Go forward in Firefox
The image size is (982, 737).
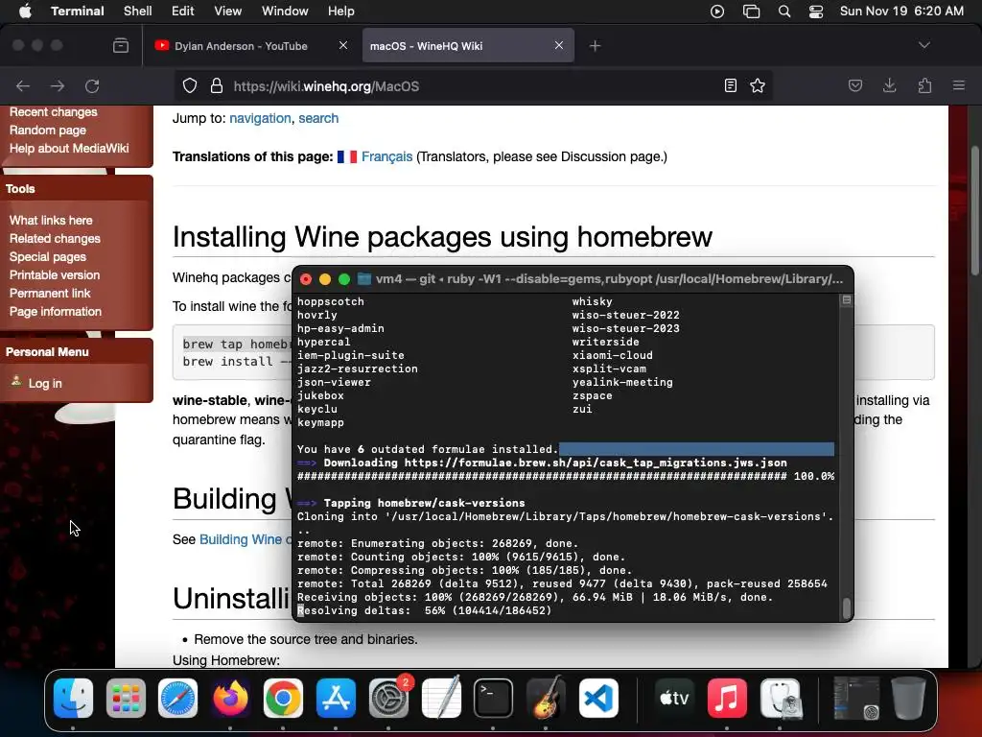pos(58,85)
